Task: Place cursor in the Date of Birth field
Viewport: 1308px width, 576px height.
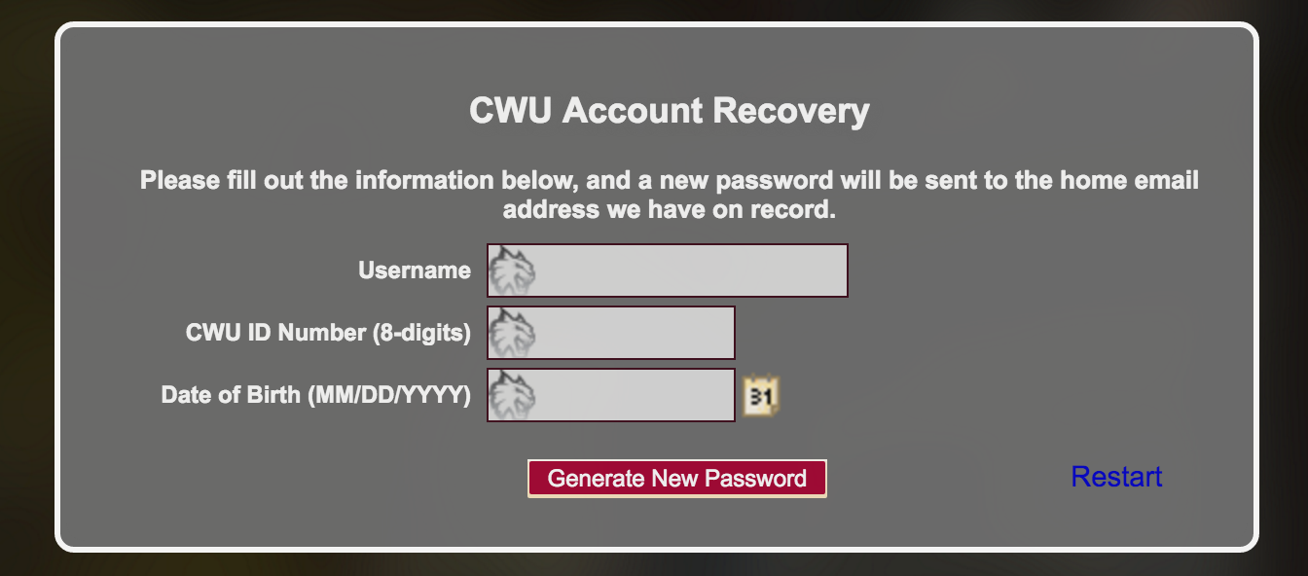Action: 633,395
